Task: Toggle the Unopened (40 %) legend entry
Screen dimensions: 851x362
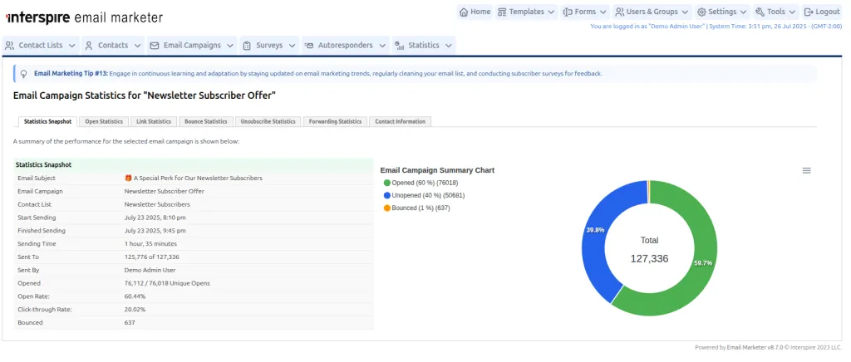Action: tap(424, 196)
